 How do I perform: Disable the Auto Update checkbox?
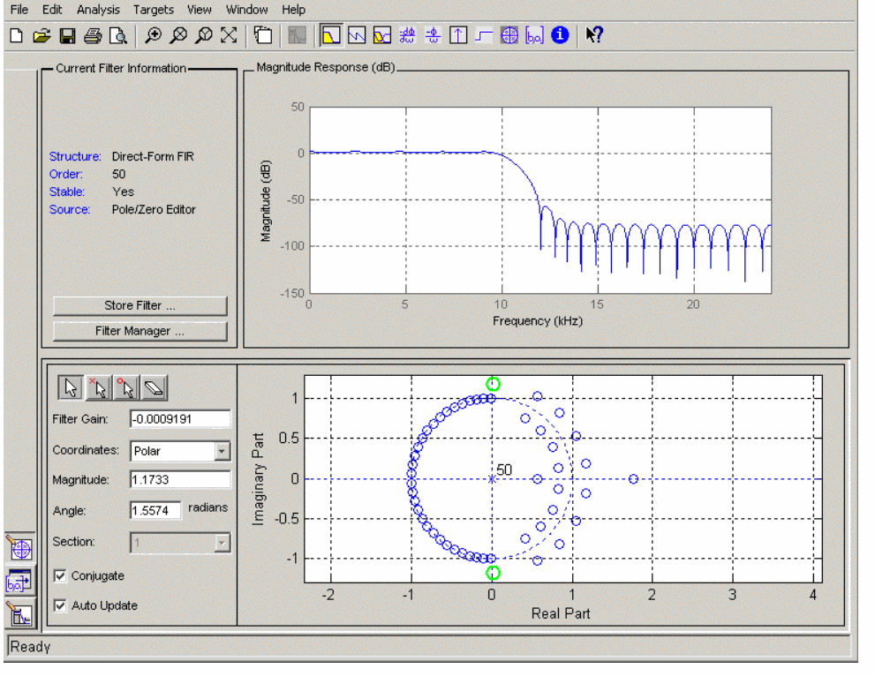(x=60, y=606)
